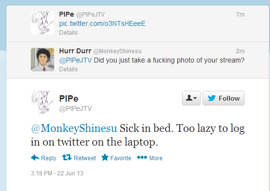Open Details under PIPe's first tweet
Screen dimensions: 270x191
68,33
